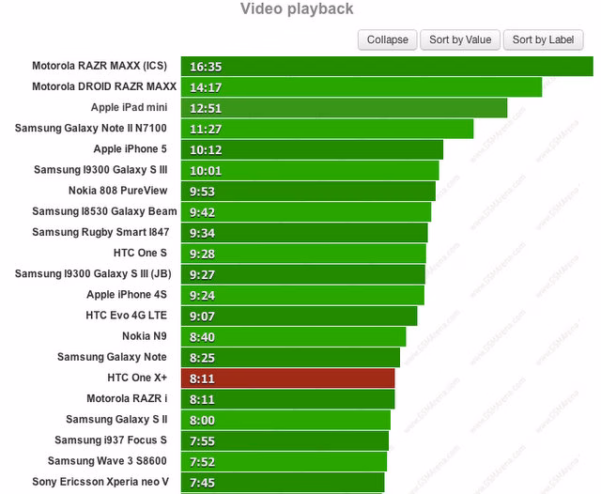Select the Nokia 808 PureView label

[118, 191]
